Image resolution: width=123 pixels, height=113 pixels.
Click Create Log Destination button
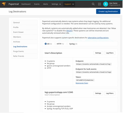(x=108, y=11)
